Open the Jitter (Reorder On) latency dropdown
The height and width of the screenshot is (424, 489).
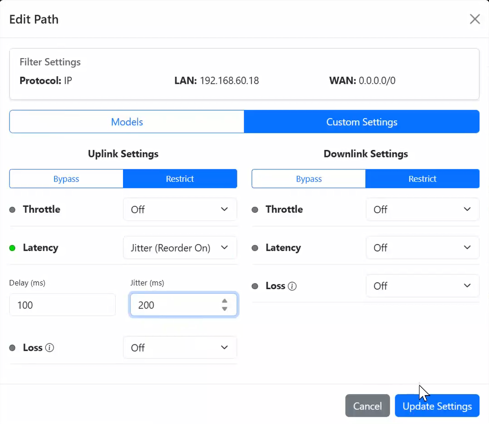pos(180,247)
